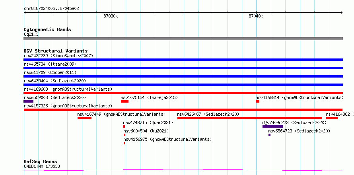Click the tiny red marker under nsv6000504
Viewport: 354px width, 175px height.
124,135
